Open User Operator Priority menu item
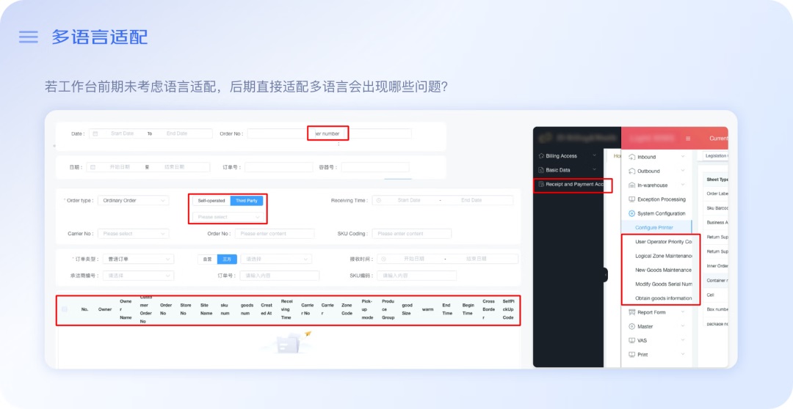 [x=663, y=242]
